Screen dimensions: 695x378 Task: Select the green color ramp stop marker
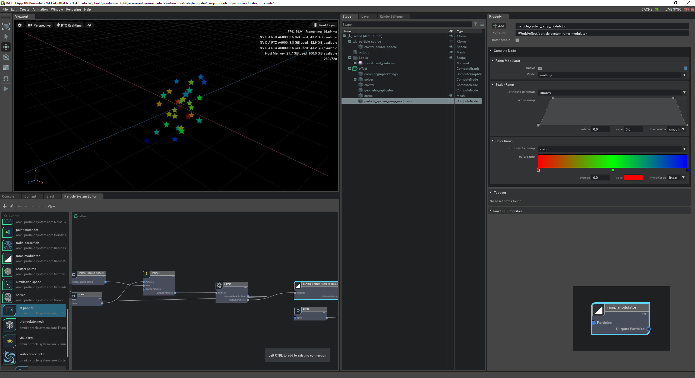pos(613,170)
